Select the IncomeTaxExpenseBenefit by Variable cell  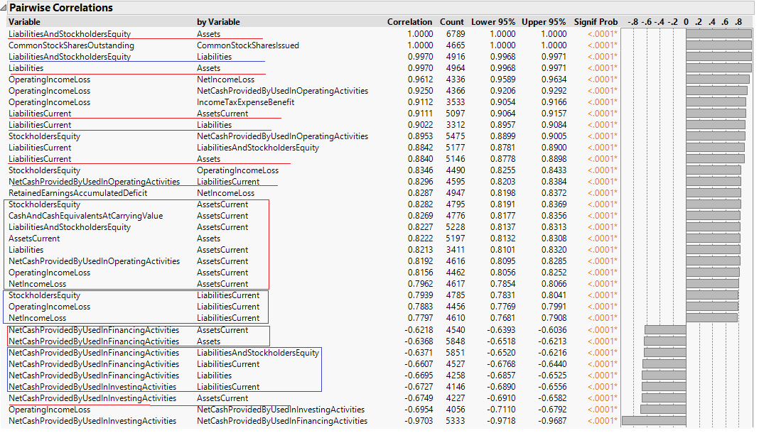[x=245, y=102]
